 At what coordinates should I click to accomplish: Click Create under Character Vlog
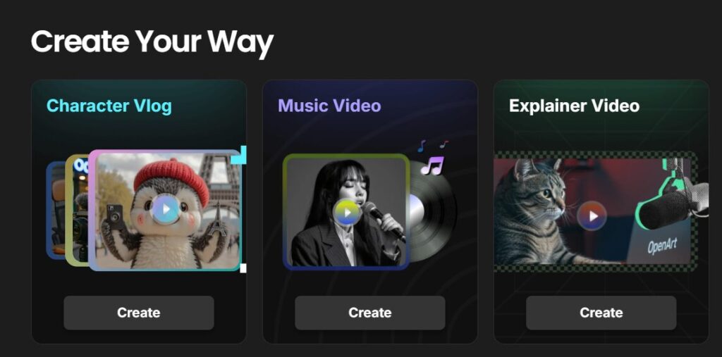click(139, 313)
